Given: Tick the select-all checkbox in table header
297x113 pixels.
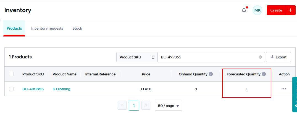Looking at the screenshot, I should click(11, 74).
